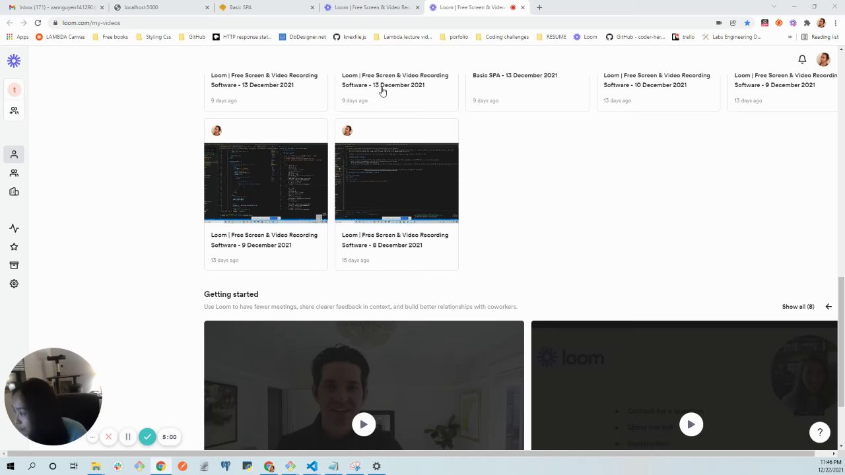Screen dimensions: 845x475
Task: Open the Styling Css bookmark folder
Action: pos(153,37)
